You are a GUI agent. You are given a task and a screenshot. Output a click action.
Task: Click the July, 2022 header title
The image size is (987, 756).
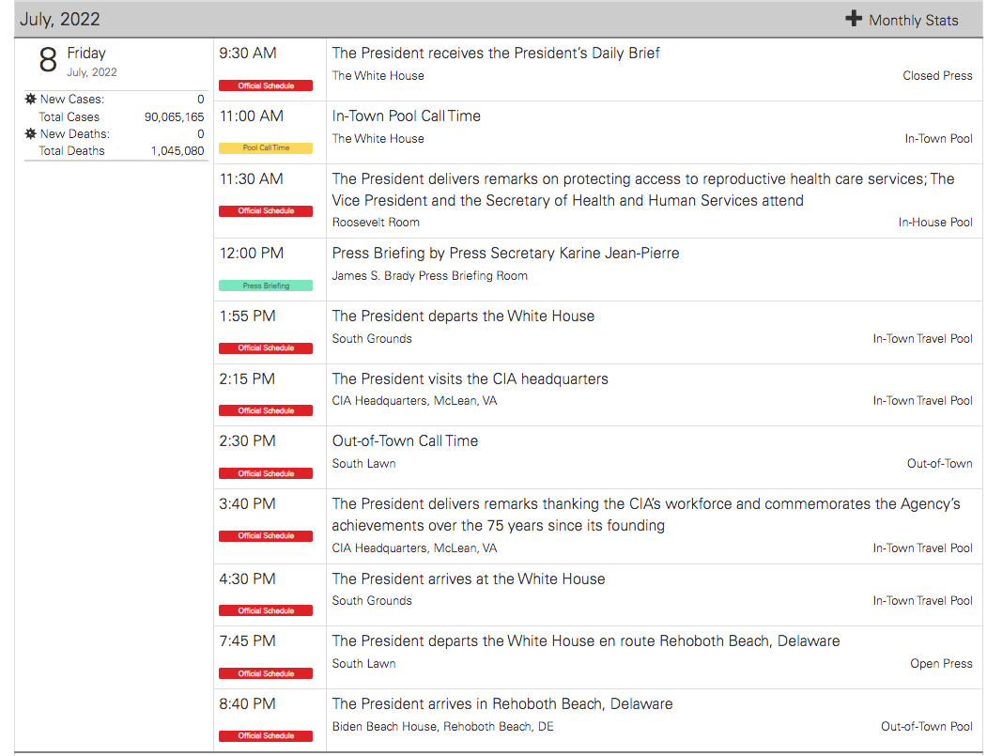click(60, 19)
